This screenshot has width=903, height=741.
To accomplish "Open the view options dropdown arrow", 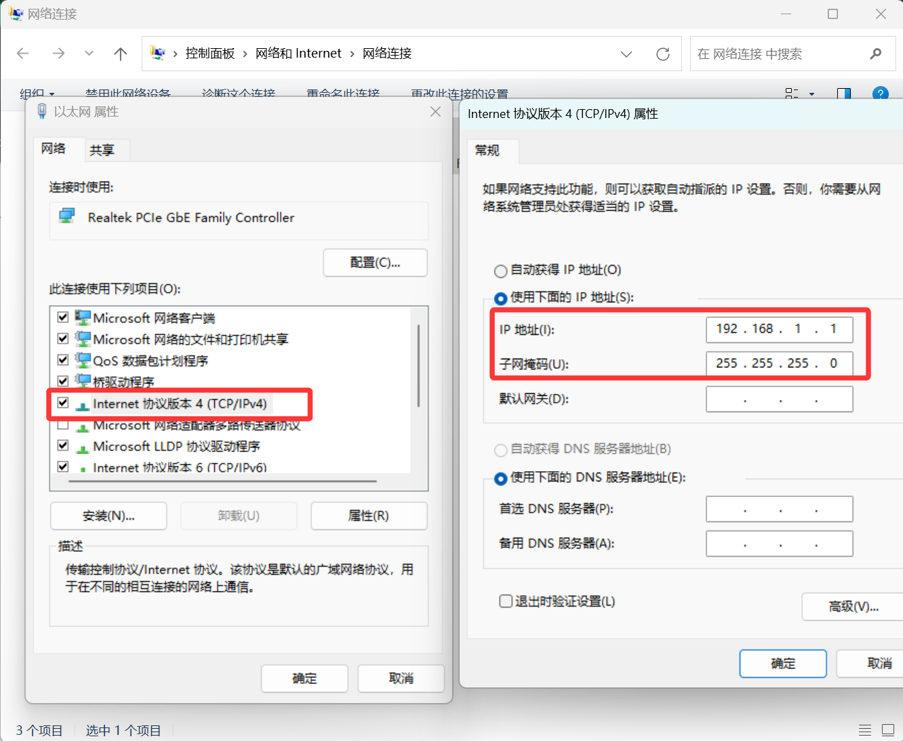I will [811, 94].
